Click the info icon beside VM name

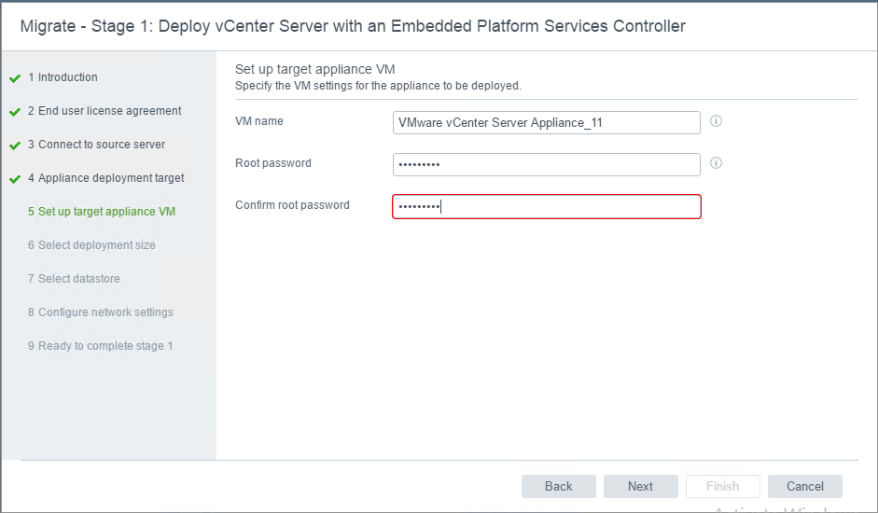coord(716,121)
